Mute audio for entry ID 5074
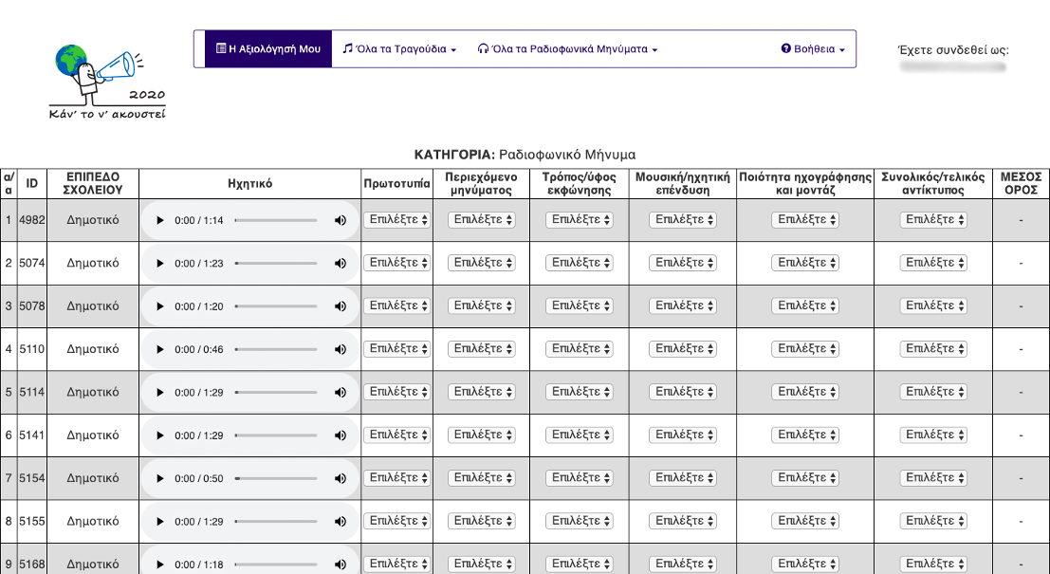The image size is (1050, 574). pyautogui.click(x=341, y=263)
